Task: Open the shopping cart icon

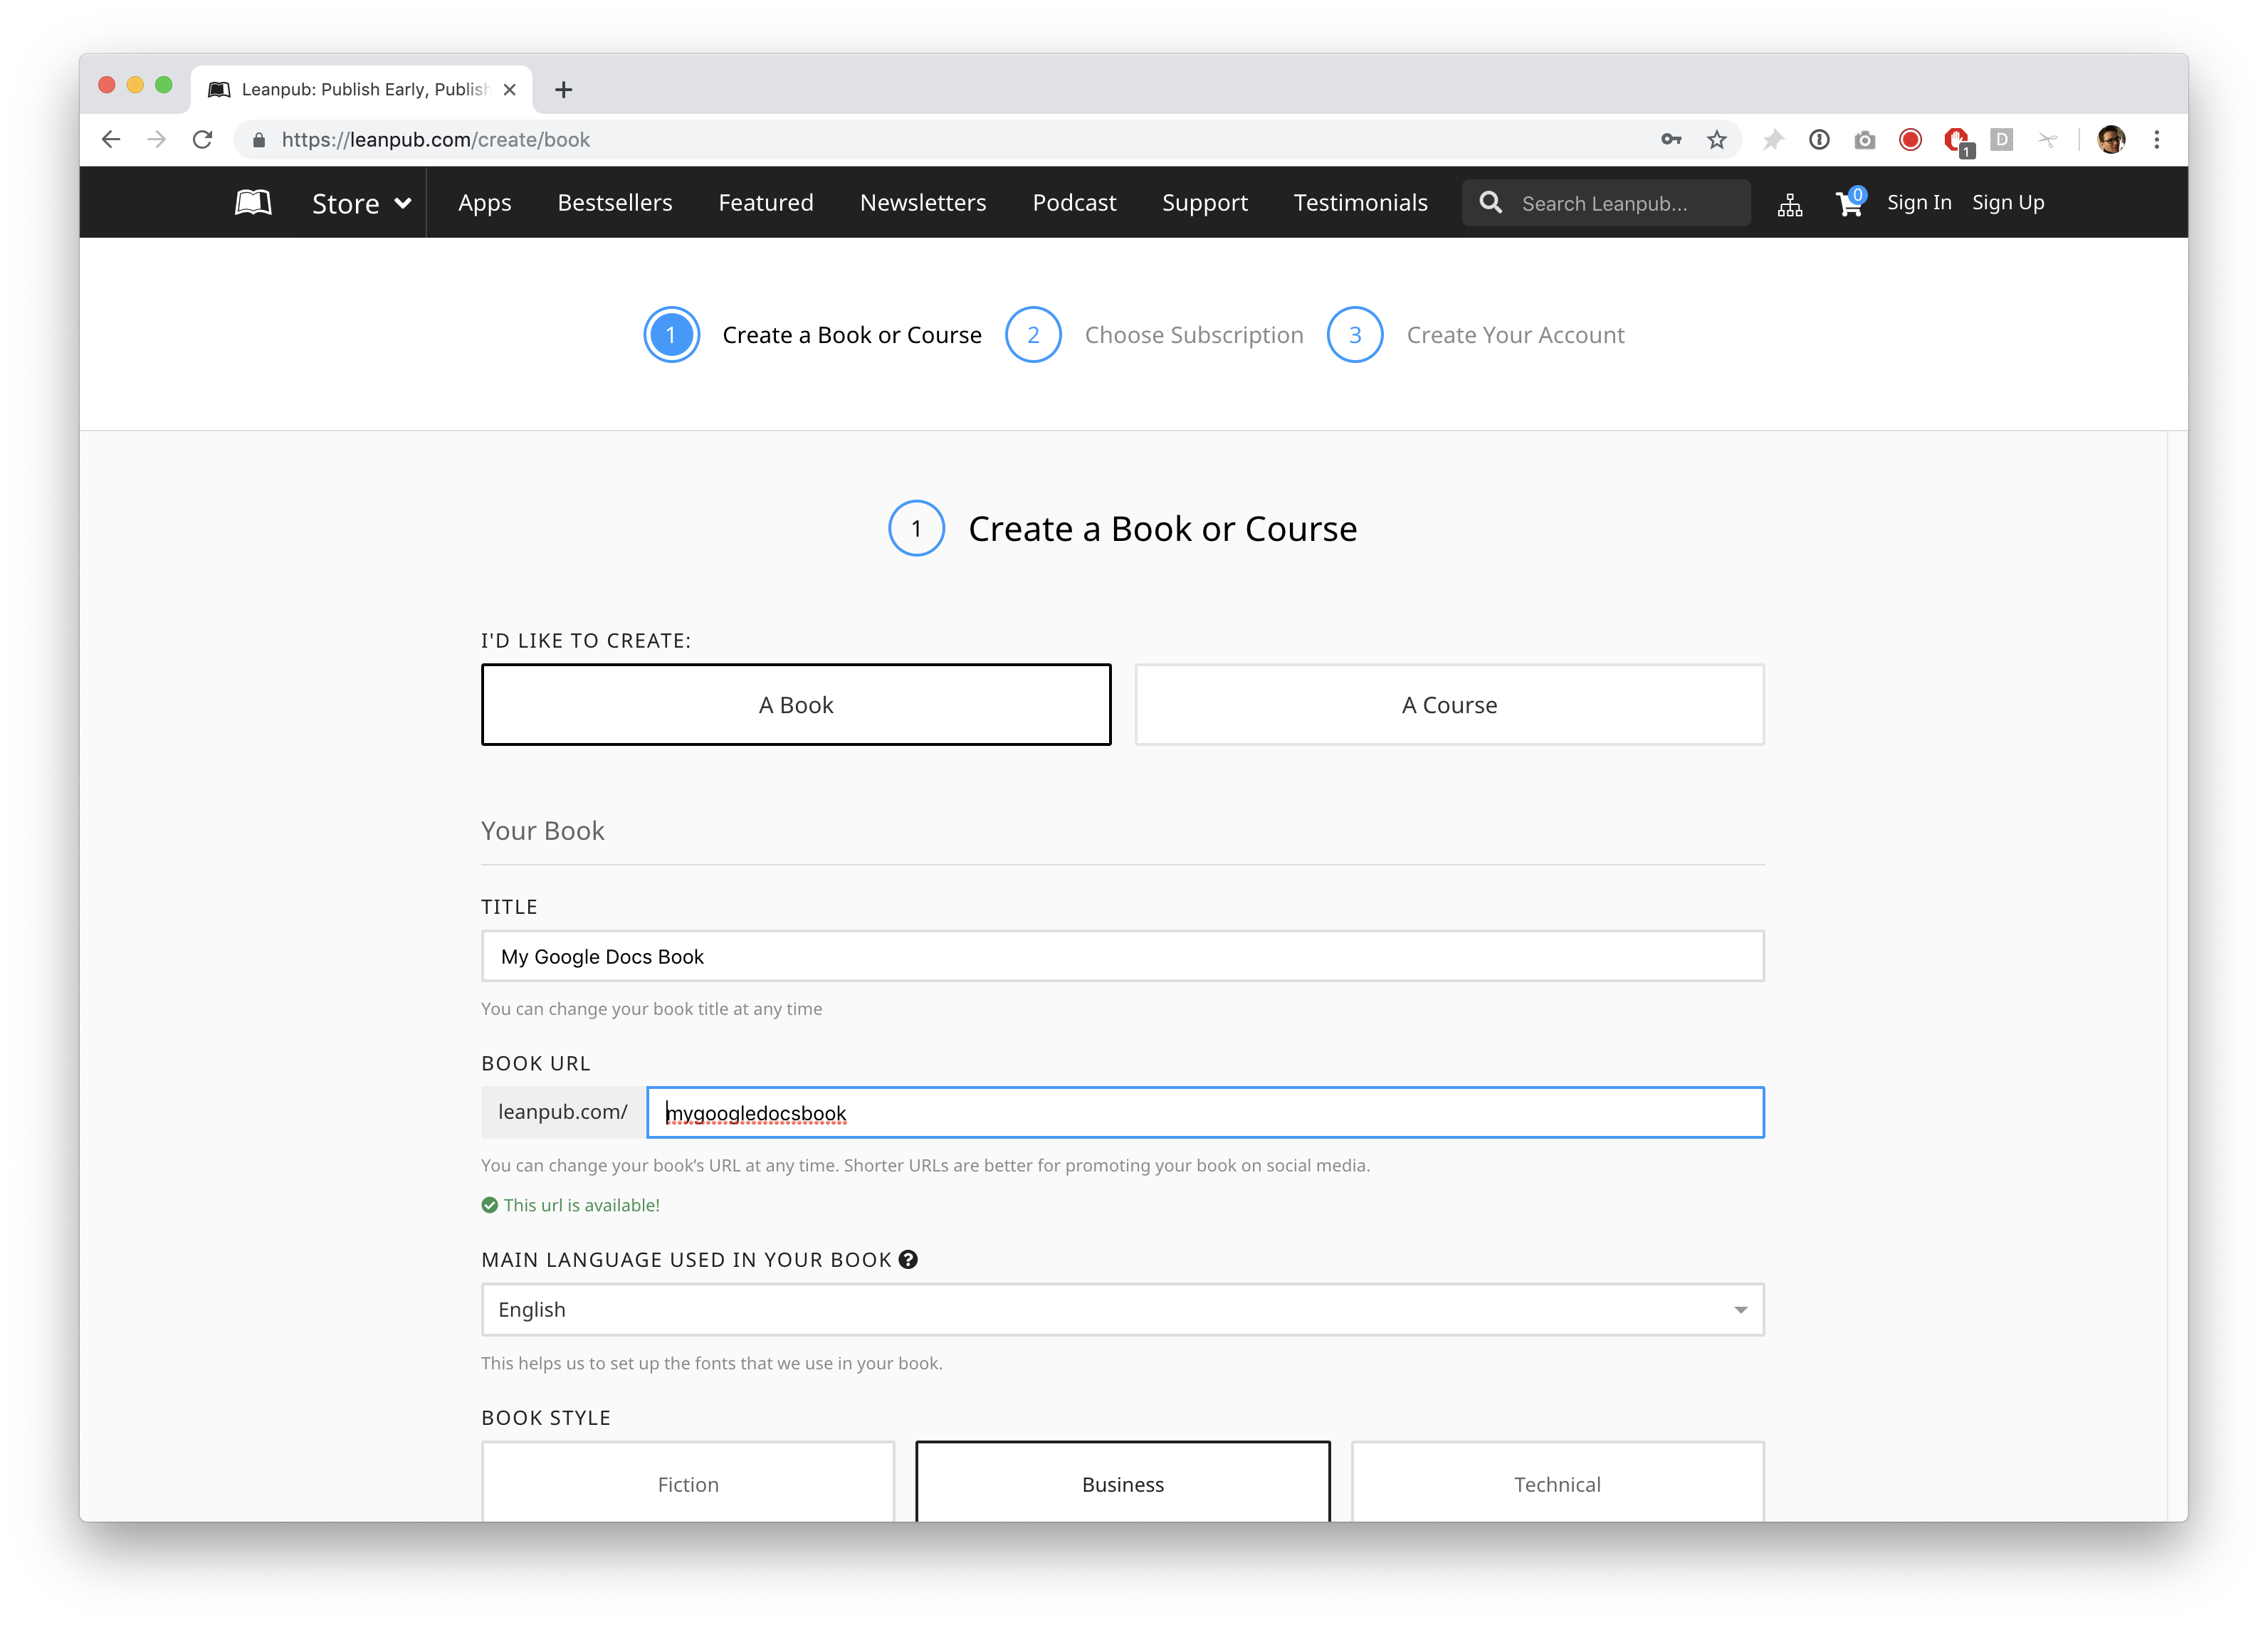Action: (x=1849, y=203)
